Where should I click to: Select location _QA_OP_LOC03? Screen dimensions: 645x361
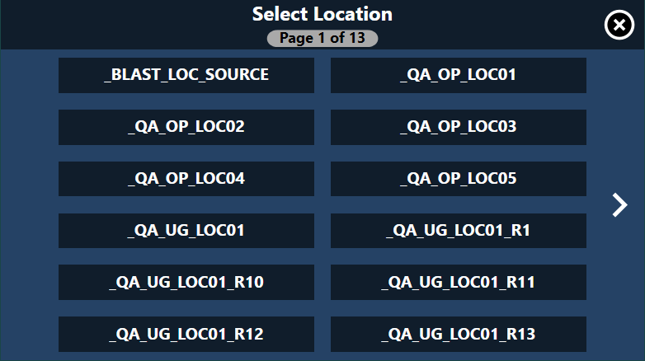coord(459,127)
